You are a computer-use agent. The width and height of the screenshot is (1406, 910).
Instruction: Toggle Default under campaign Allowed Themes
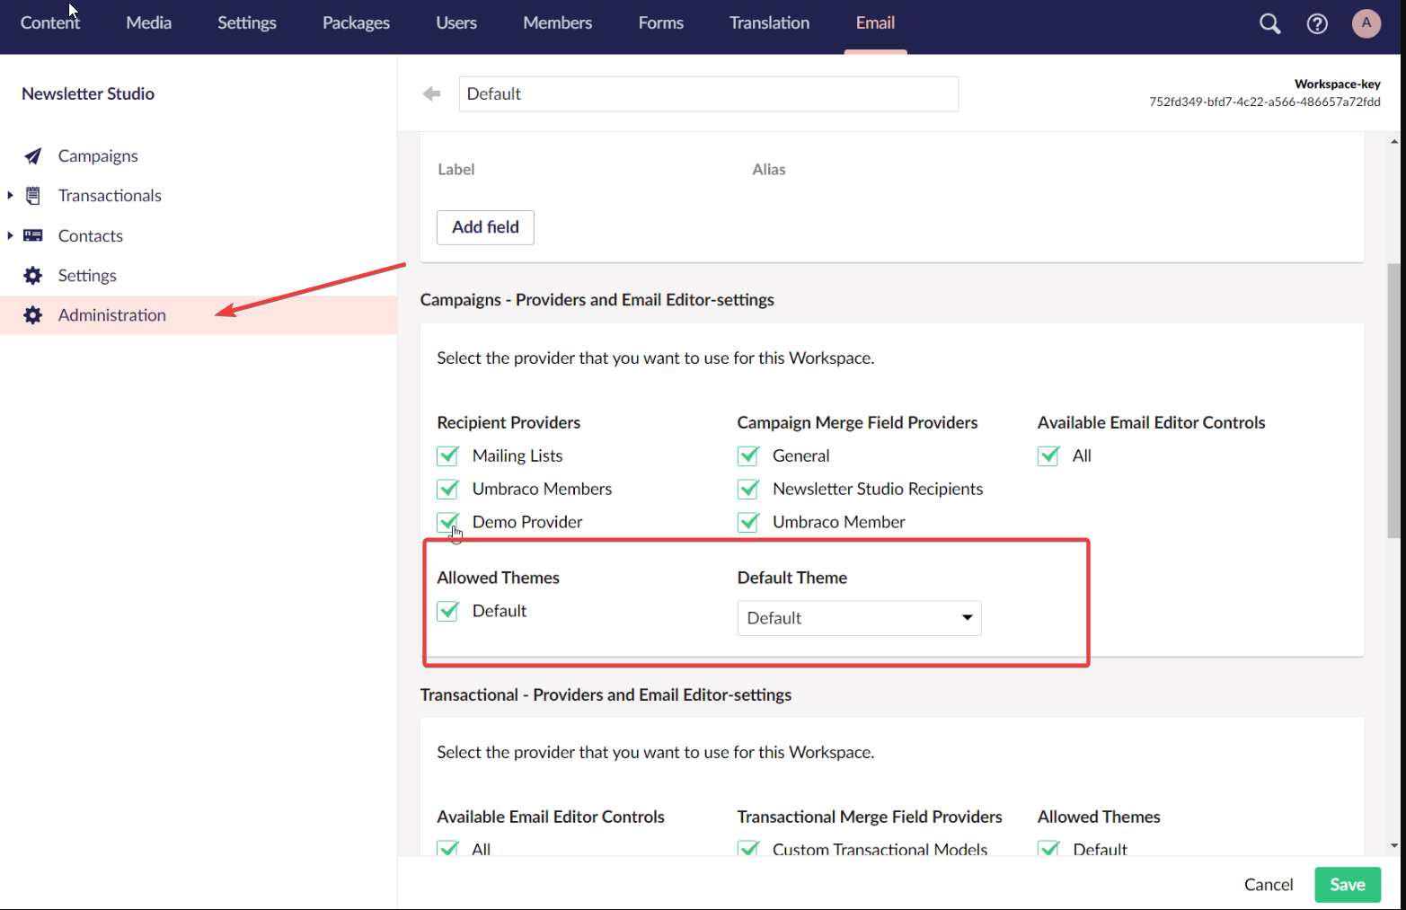click(447, 612)
